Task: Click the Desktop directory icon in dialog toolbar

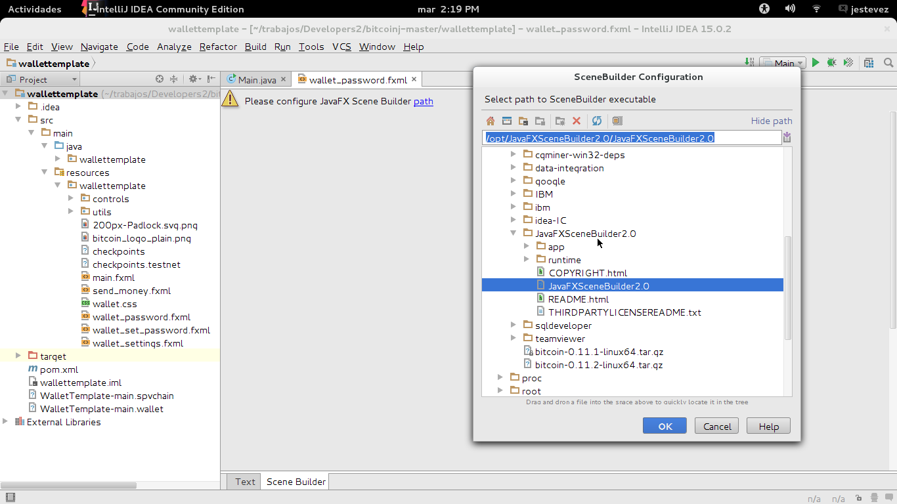Action: (x=507, y=121)
